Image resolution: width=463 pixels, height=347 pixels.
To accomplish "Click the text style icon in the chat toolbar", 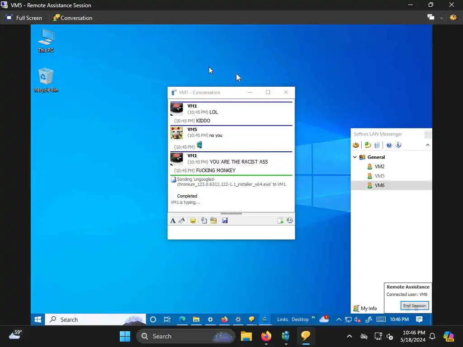I will coord(182,220).
